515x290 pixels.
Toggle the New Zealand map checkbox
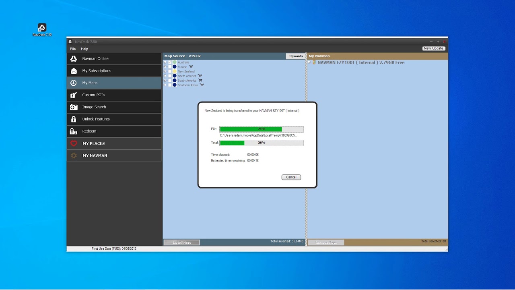click(170, 71)
